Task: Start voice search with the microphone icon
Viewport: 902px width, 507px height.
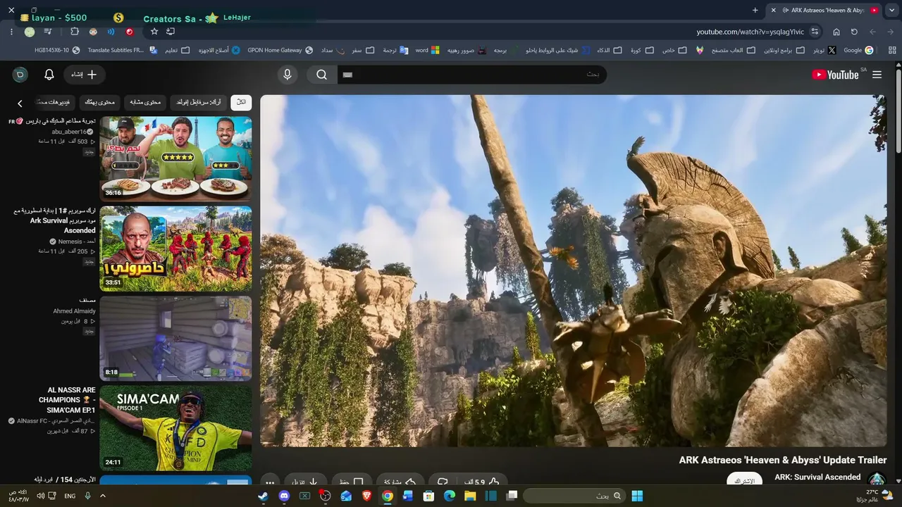Action: pyautogui.click(x=288, y=75)
